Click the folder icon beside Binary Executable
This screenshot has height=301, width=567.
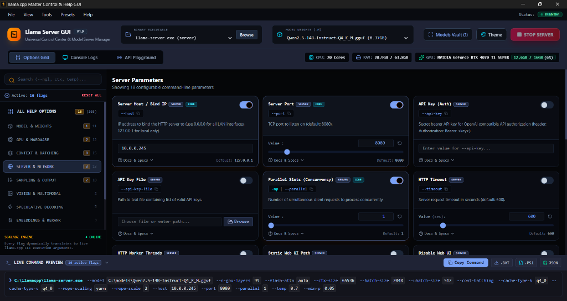click(128, 35)
